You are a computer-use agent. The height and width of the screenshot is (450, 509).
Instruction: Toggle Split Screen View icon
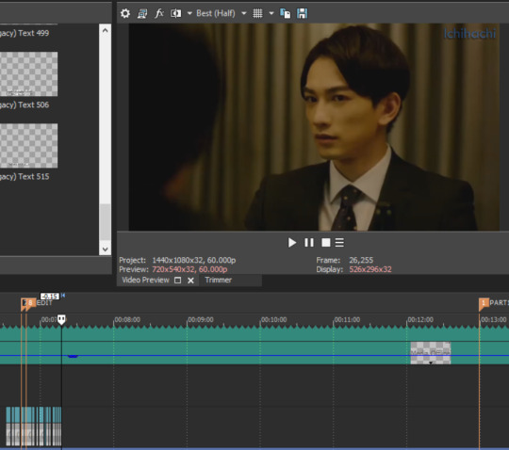(176, 13)
